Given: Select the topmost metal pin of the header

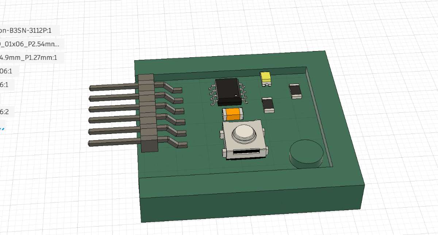Looking at the screenshot, I should (x=114, y=87).
